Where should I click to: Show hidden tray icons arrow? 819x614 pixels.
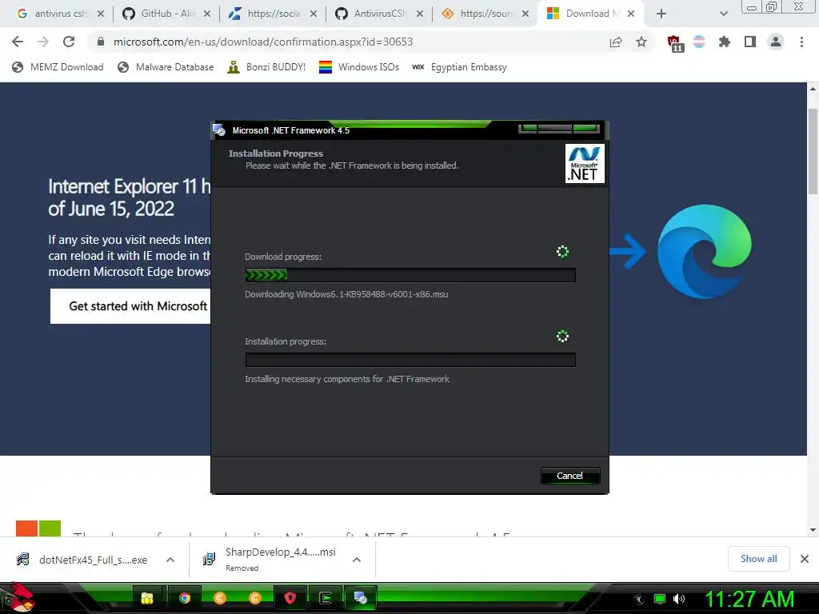click(639, 600)
